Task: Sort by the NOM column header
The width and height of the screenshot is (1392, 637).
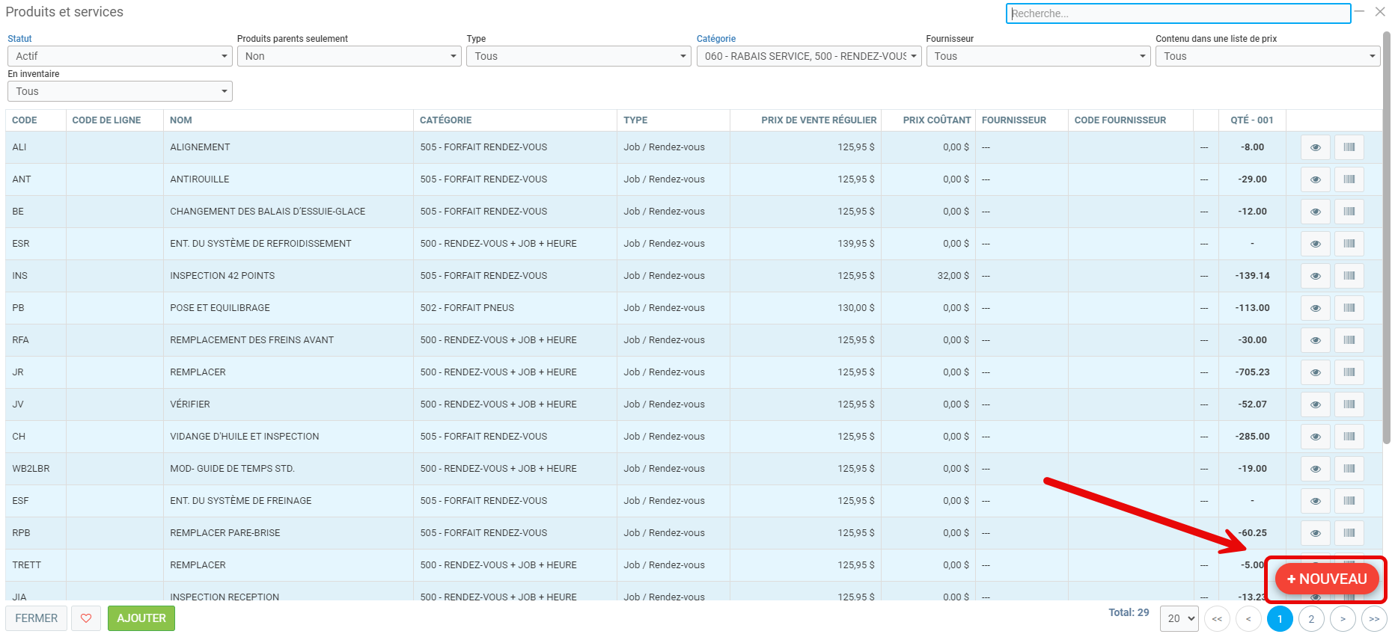Action: click(x=181, y=120)
